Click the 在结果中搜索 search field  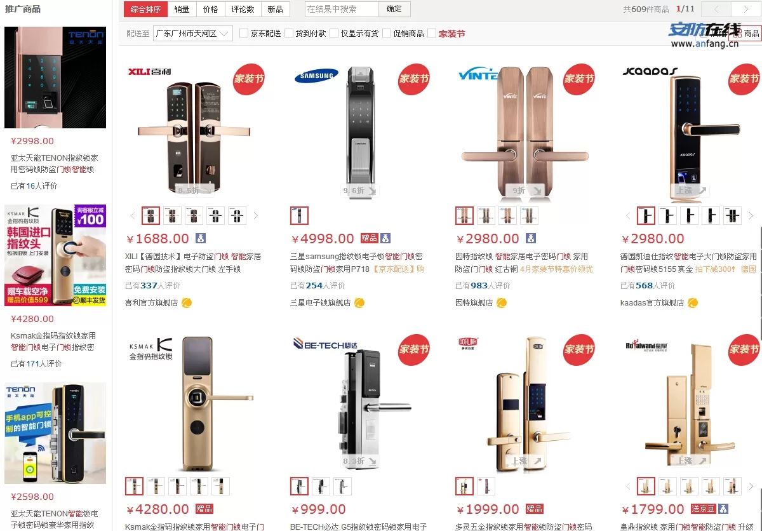pyautogui.click(x=342, y=9)
